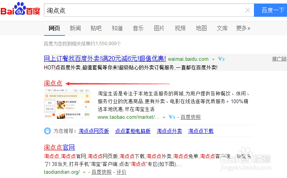Image resolution: width=287 pixels, height=178 pixels.
Task: Click the 淘点点 result thumbnail image
Action: tap(67, 104)
